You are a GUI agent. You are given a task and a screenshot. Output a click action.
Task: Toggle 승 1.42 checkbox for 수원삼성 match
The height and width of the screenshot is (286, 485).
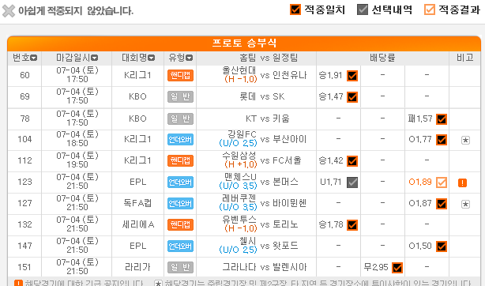pos(352,161)
